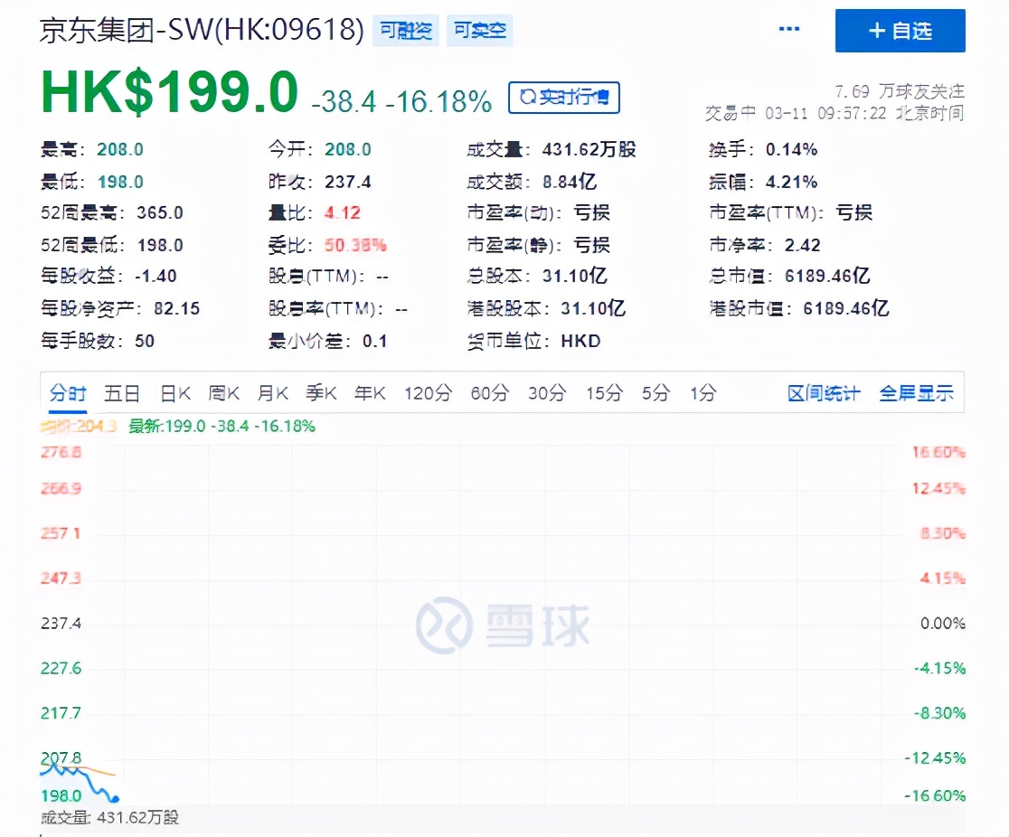Switch to the 月K chart tab
1009x837 pixels.
pos(272,393)
